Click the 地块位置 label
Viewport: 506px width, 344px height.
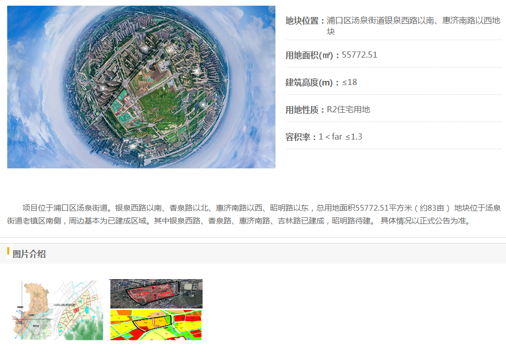point(305,21)
